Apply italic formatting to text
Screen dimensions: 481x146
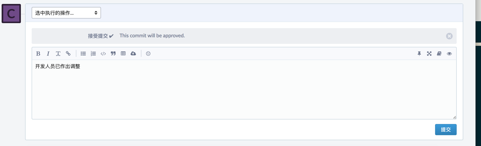pos(48,54)
